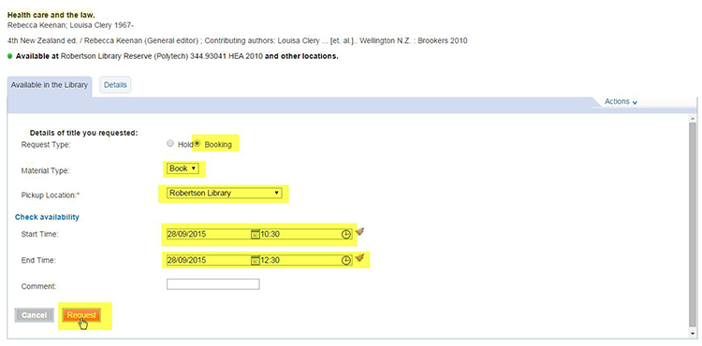This screenshot has width=702, height=346.
Task: Click the End Time 12:30 field
Action: tap(300, 260)
